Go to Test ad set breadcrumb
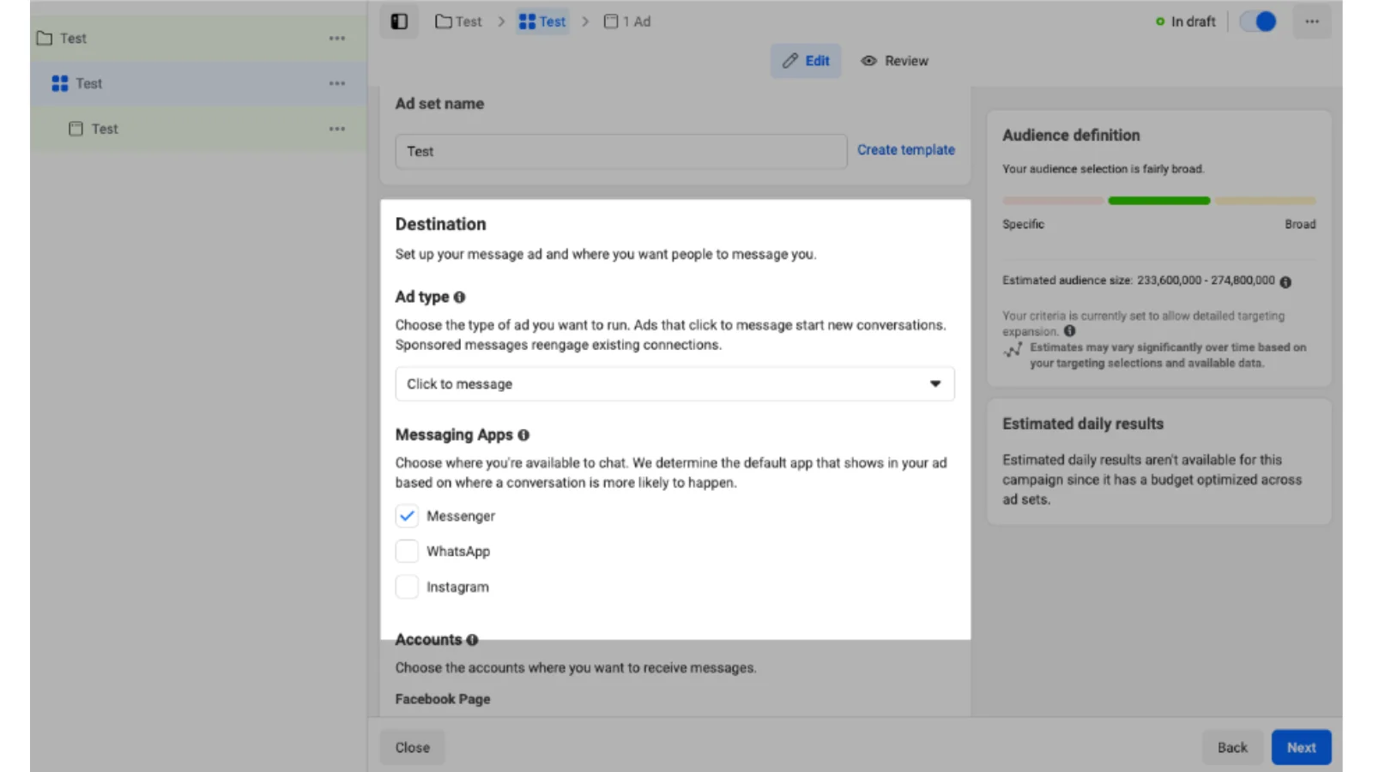The width and height of the screenshot is (1373, 772). (x=542, y=21)
